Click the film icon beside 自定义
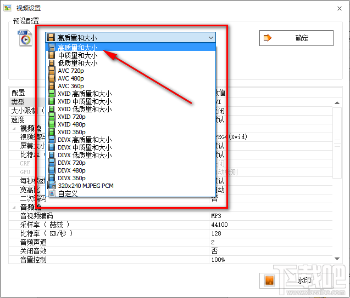Screen dimensions: 350x298 tap(52, 193)
